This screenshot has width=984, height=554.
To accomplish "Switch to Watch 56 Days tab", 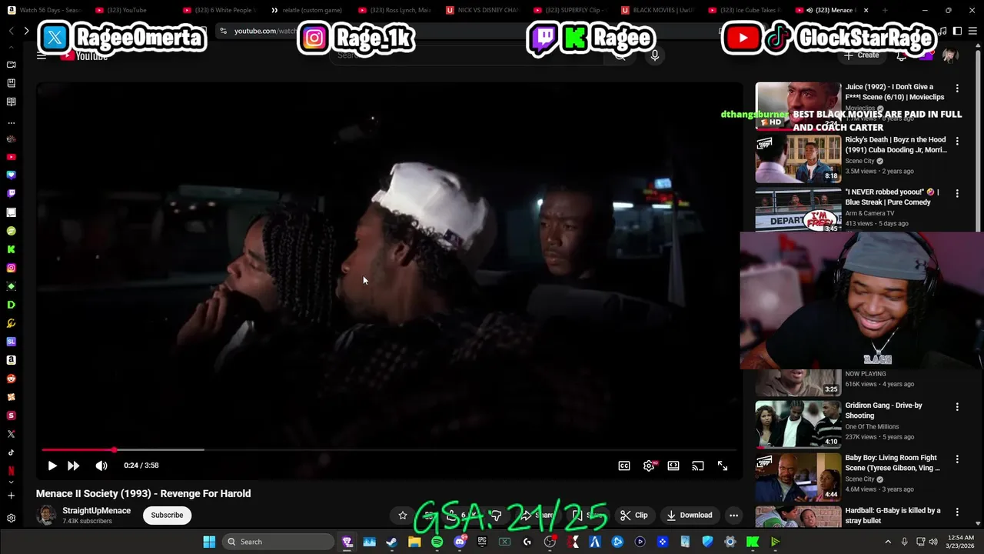I will (44, 10).
